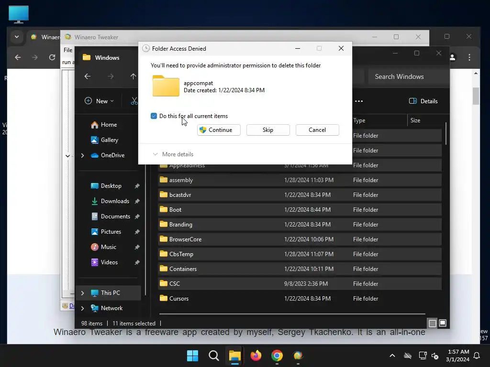Select the CbsTemp folder
This screenshot has width=490, height=367.
(x=300, y=254)
